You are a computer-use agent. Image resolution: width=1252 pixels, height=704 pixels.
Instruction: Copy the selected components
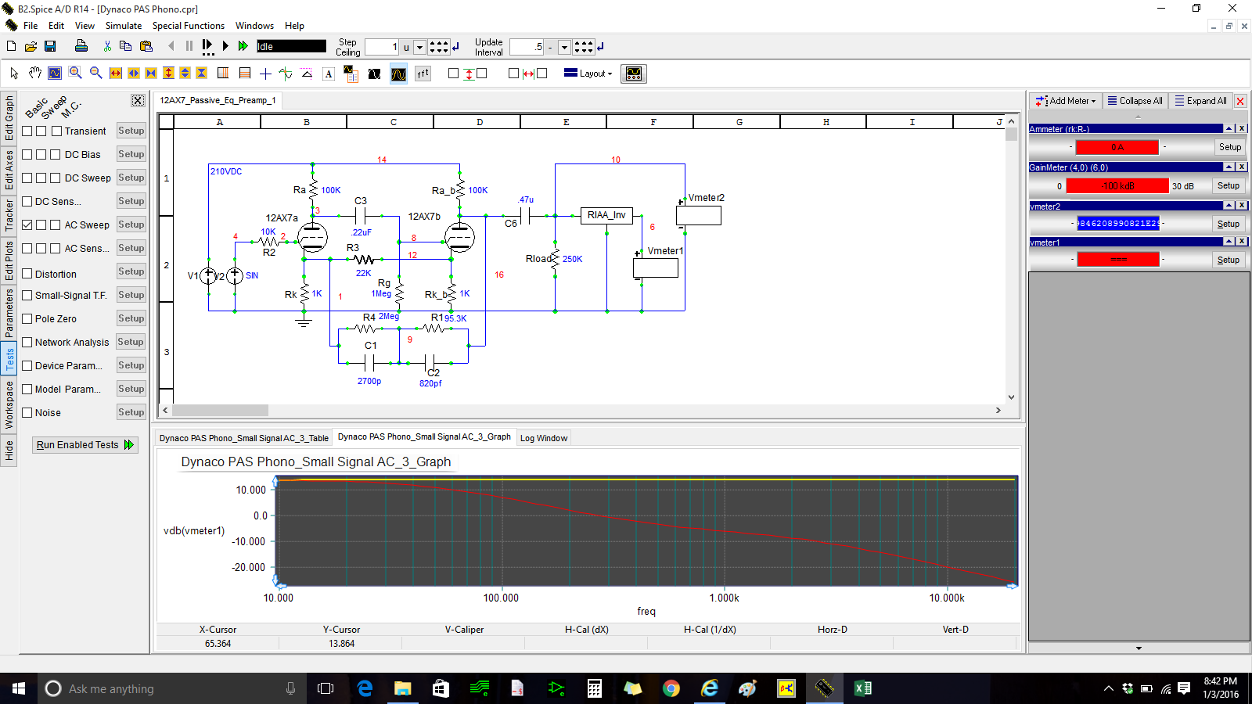[x=125, y=47]
